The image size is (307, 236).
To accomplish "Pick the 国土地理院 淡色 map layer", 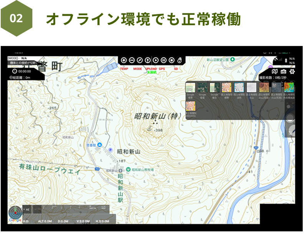I will point(239,87).
